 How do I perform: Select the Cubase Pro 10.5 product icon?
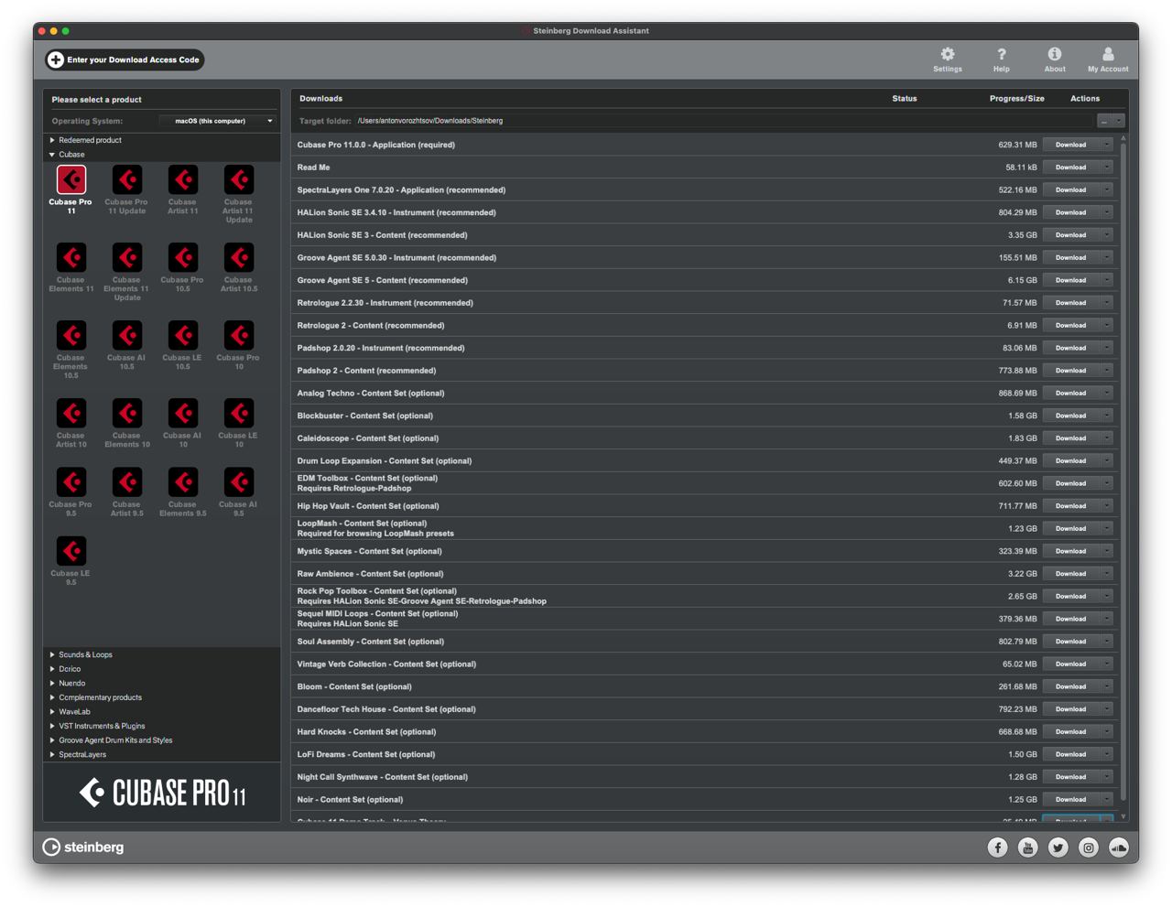[183, 258]
